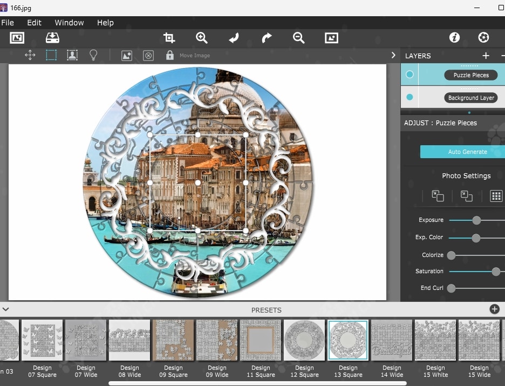This screenshot has height=386, width=505.
Task: Click the zoom out magnifier icon
Action: tap(298, 38)
